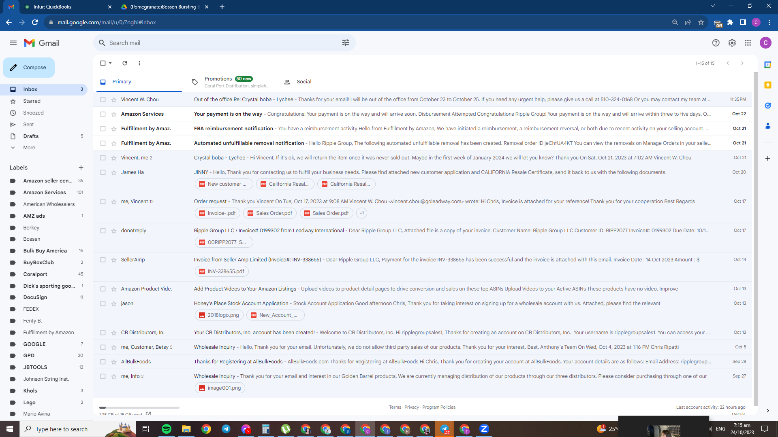Check the jason Honey's Place email

[x=103, y=303]
